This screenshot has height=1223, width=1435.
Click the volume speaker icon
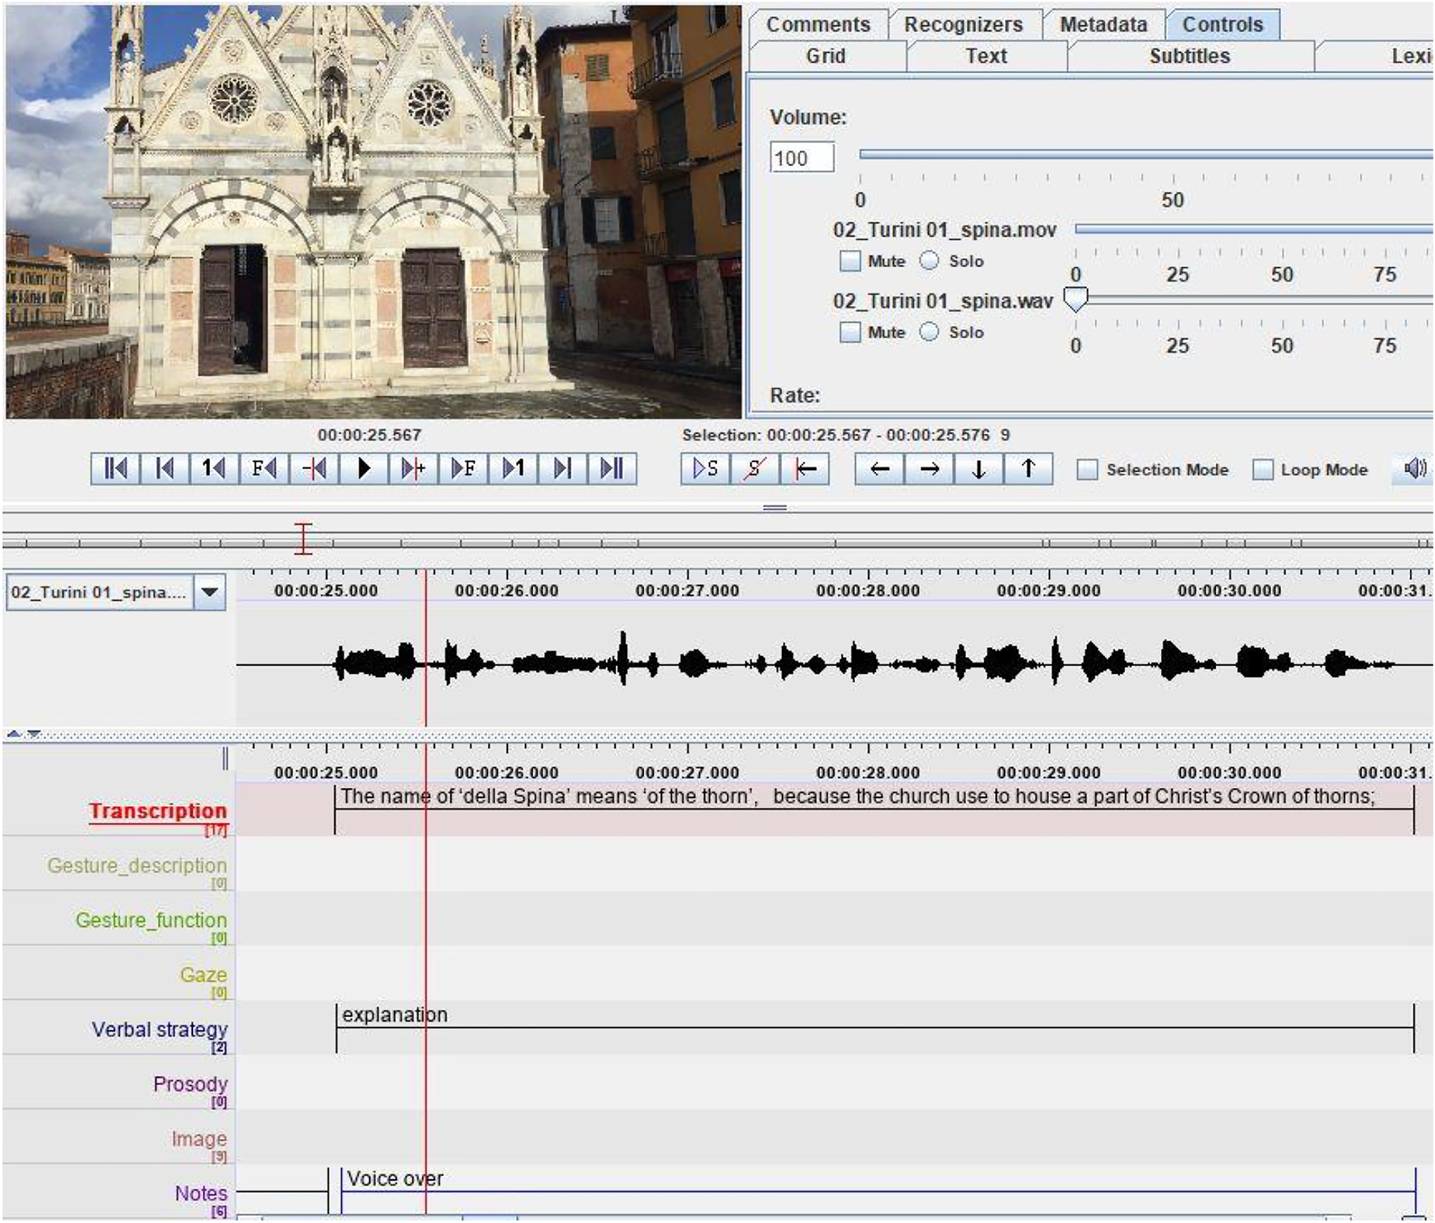click(1416, 468)
